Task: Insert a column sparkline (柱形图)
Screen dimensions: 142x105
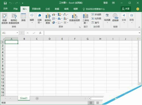Action: (x=96, y=18)
